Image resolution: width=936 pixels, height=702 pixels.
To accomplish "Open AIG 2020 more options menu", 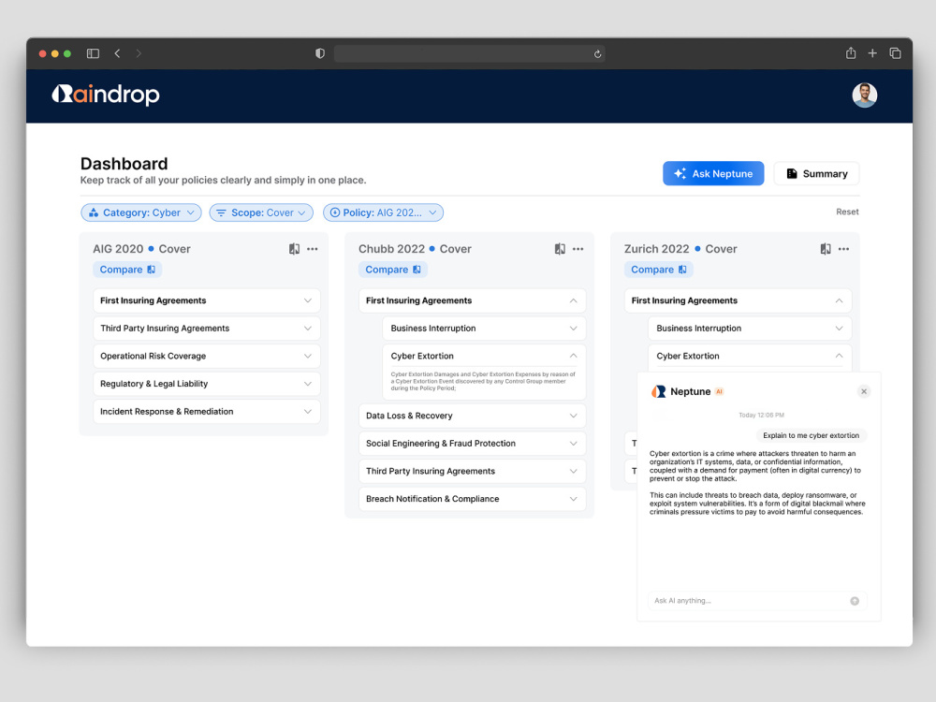I will click(x=313, y=249).
